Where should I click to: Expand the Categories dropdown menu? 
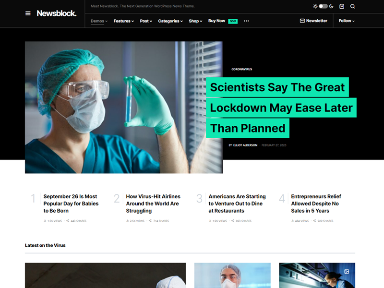(170, 21)
